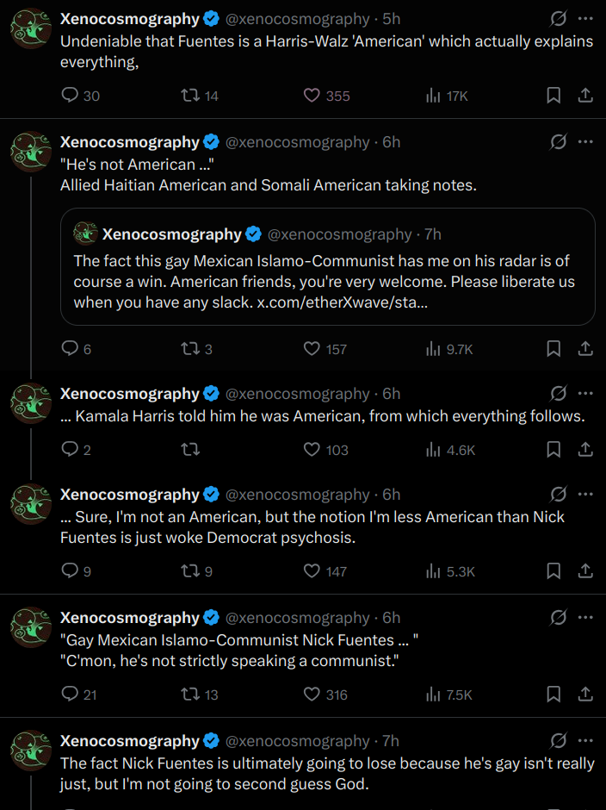Open more options on the woke Democrat psychosis tweet
The image size is (606, 810).
(x=585, y=495)
